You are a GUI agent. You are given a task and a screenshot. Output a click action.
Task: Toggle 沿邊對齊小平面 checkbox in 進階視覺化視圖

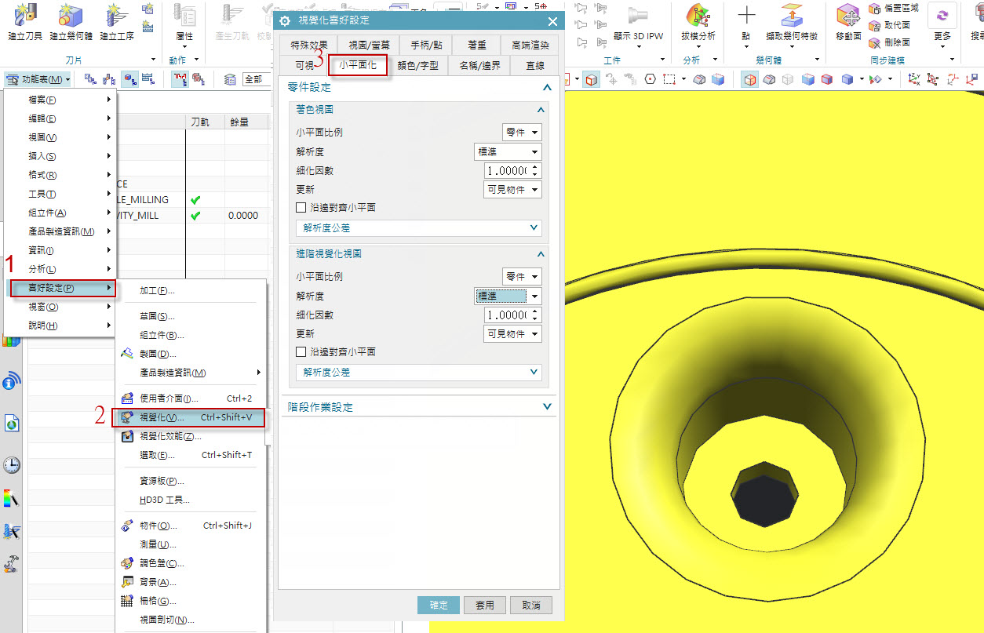pyautogui.click(x=301, y=352)
